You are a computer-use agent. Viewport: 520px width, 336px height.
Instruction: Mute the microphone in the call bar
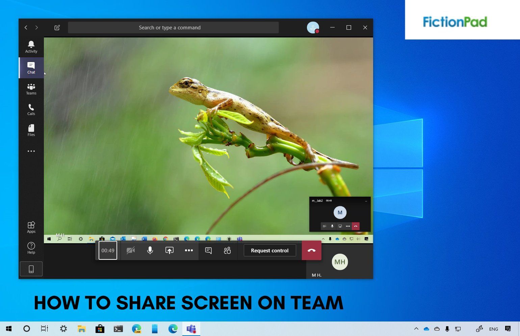150,250
